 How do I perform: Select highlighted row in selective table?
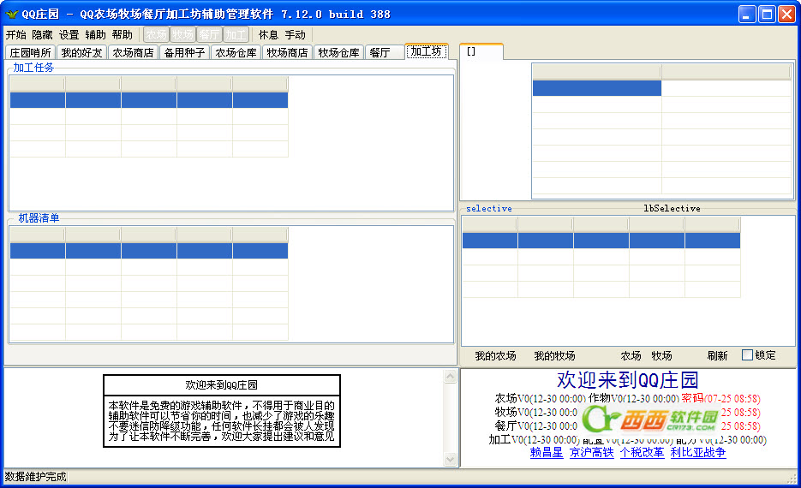tap(601, 241)
